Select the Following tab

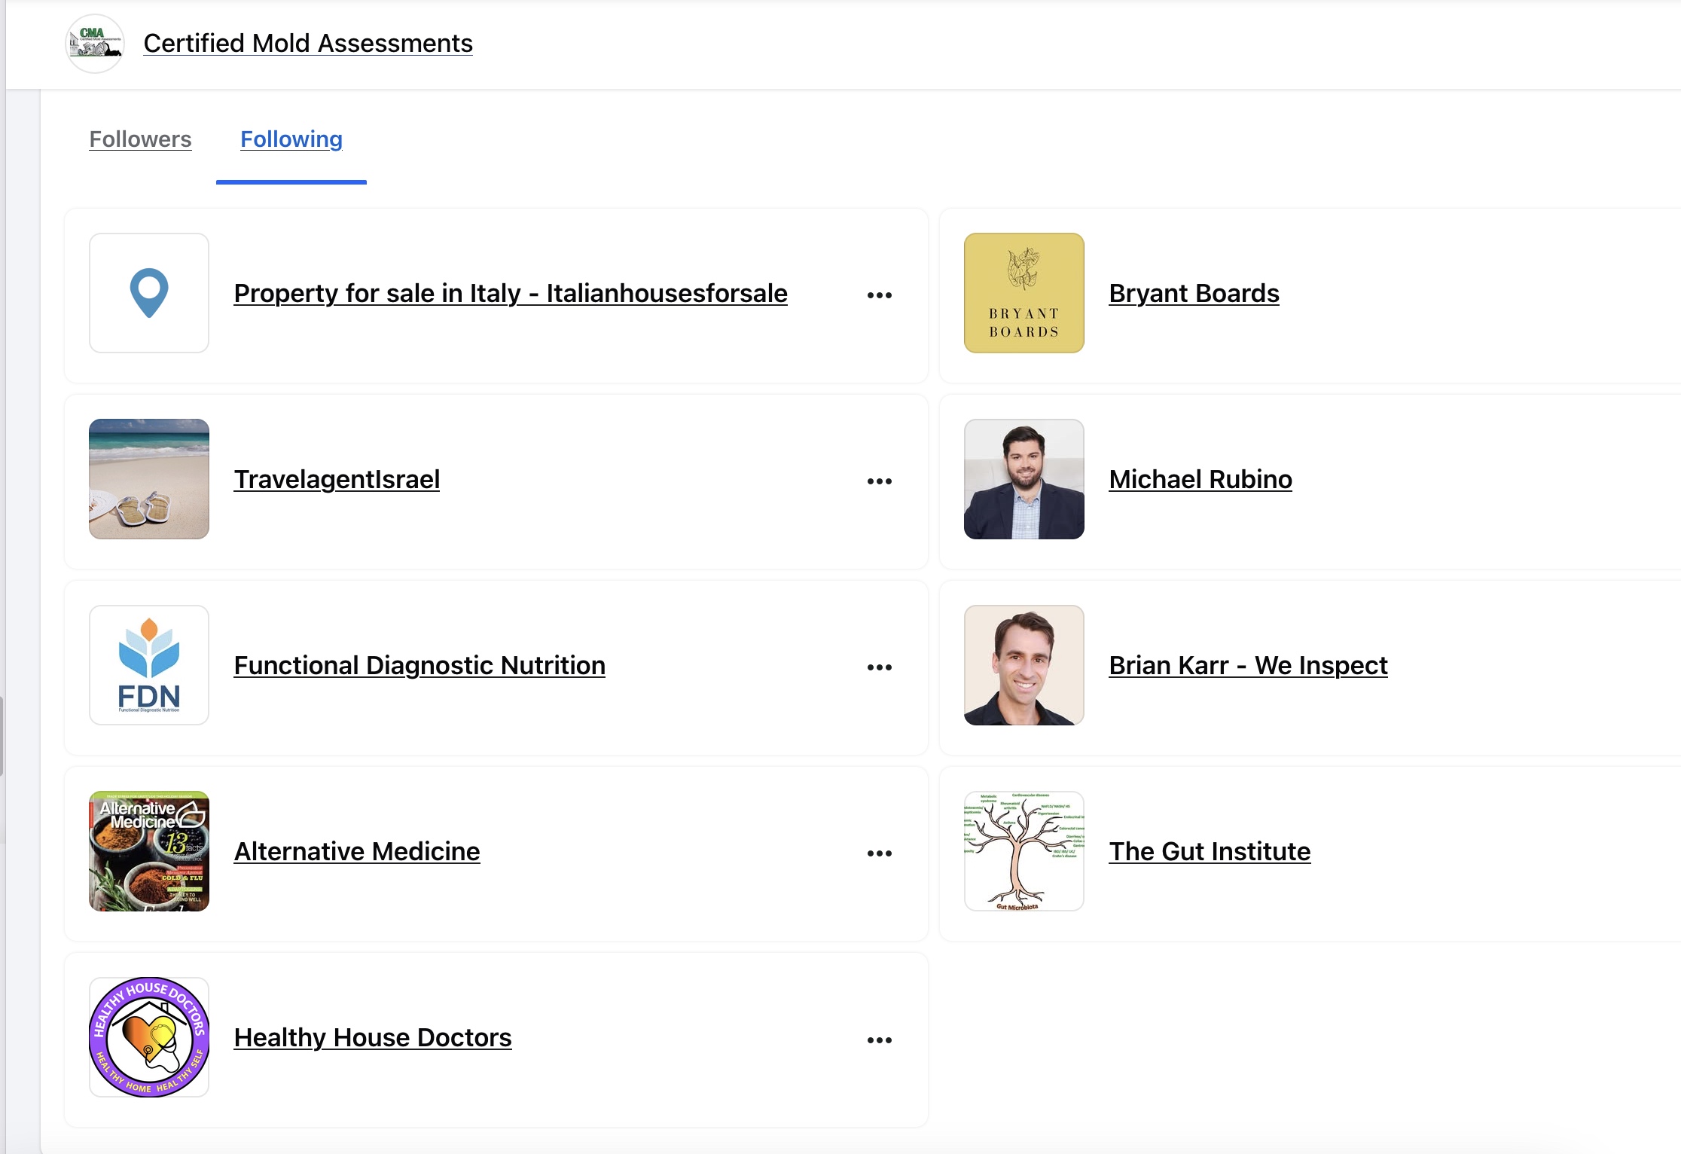point(291,139)
